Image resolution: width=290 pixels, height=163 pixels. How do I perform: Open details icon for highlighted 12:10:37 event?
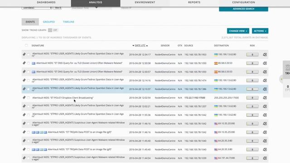[x=265, y=89]
